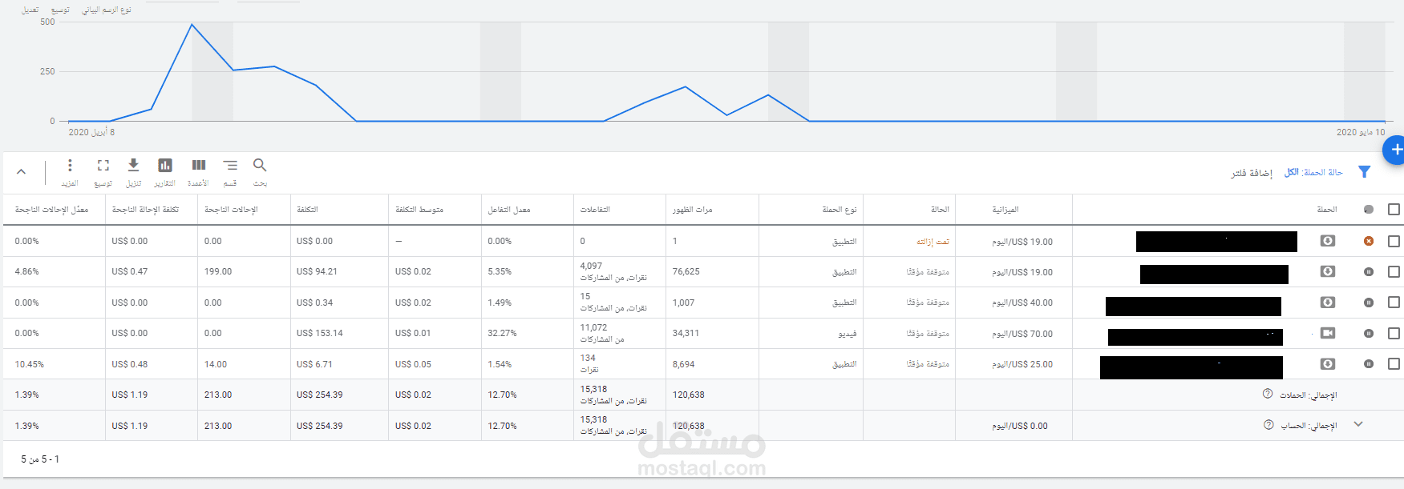Click the blue filter funnel icon
This screenshot has width=1404, height=489.
tap(1364, 172)
